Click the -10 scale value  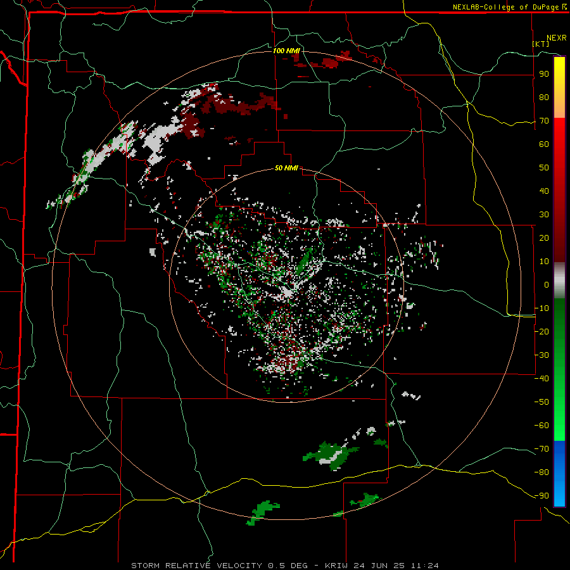point(541,308)
